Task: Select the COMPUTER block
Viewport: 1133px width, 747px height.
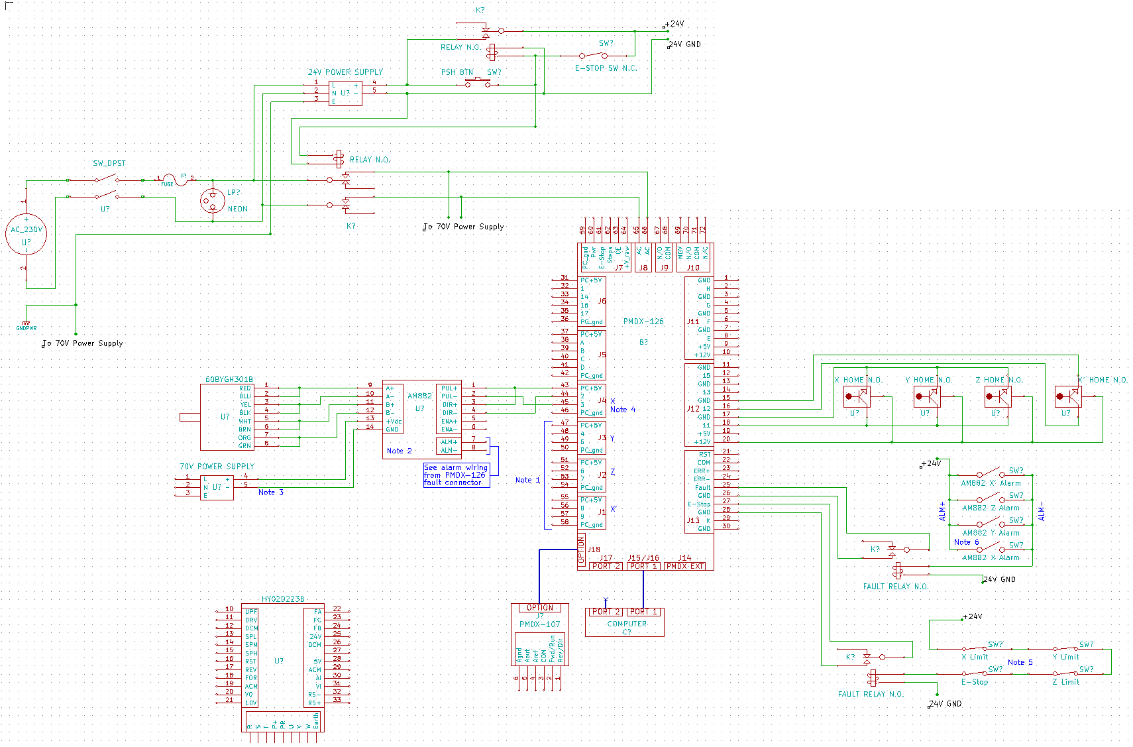Action: tap(625, 624)
